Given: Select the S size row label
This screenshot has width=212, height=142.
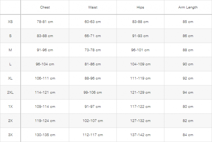Looking at the screenshot, I should (x=10, y=36).
